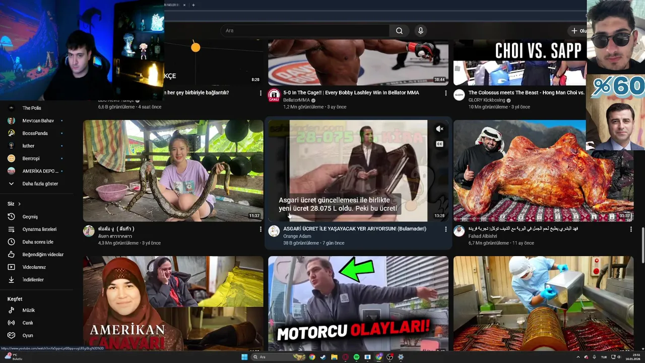Viewport: 645px width, 363px height.
Task: Open Steam from the taskbar
Action: 323,357
